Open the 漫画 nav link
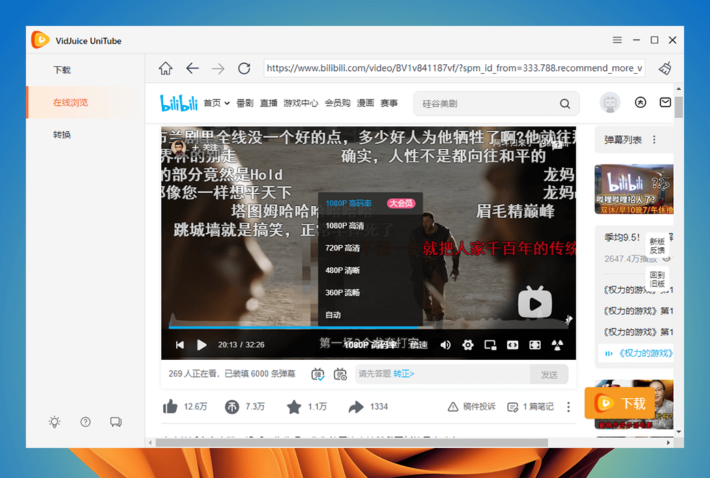 click(365, 103)
